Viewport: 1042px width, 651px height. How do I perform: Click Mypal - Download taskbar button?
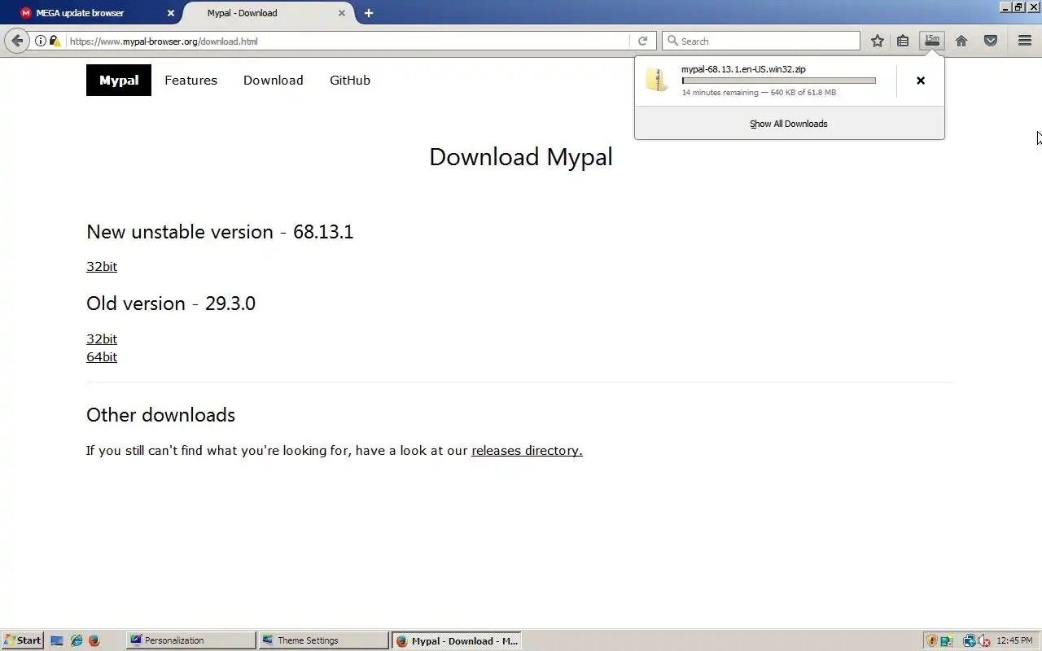(x=456, y=640)
